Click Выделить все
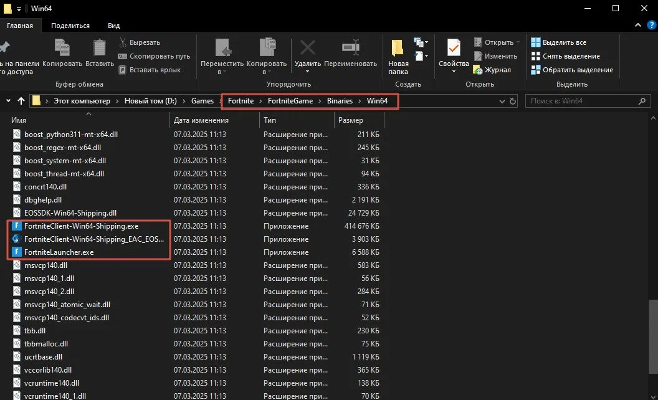 pyautogui.click(x=558, y=42)
